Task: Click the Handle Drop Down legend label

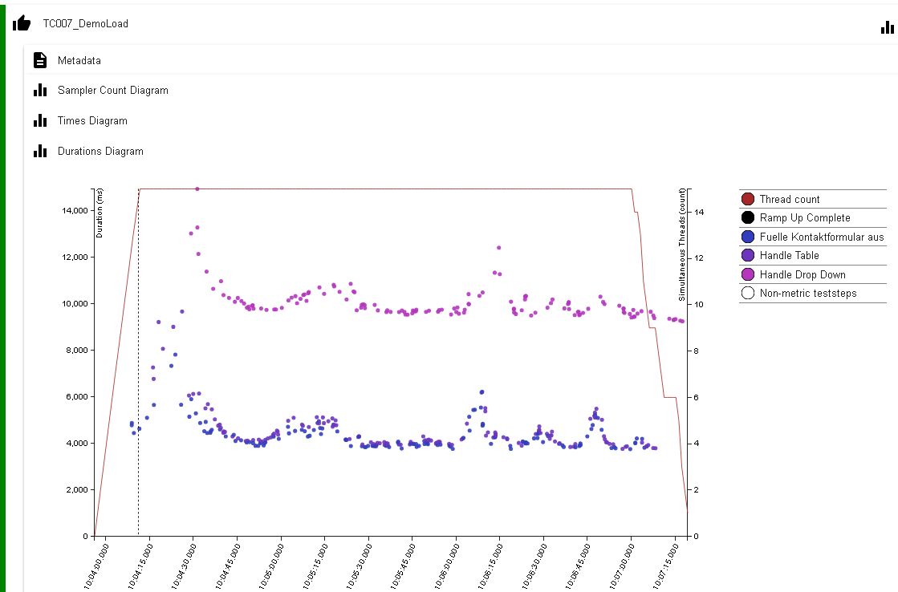Action: coord(803,274)
